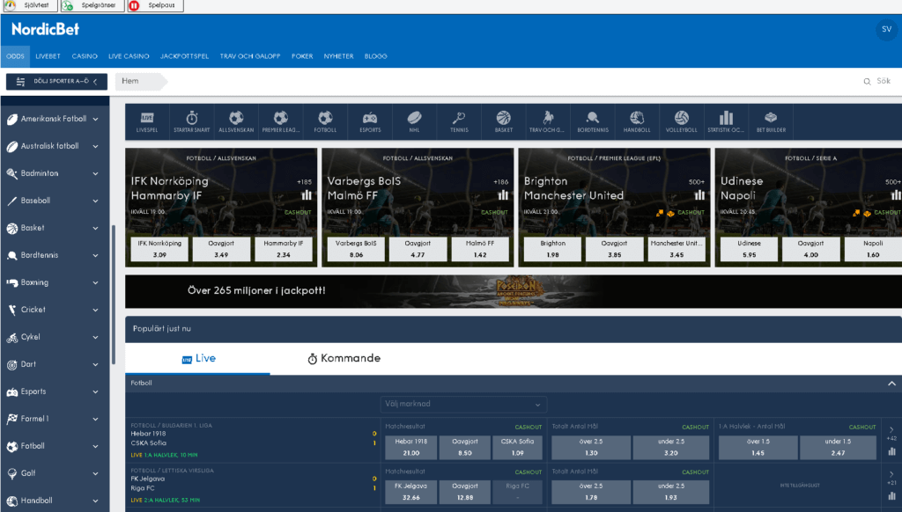The height and width of the screenshot is (512, 902).
Task: Open statistics icon on Norrköping–Hammarby card
Action: (x=307, y=195)
